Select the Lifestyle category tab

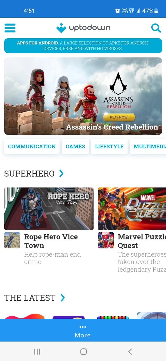[x=109, y=146]
